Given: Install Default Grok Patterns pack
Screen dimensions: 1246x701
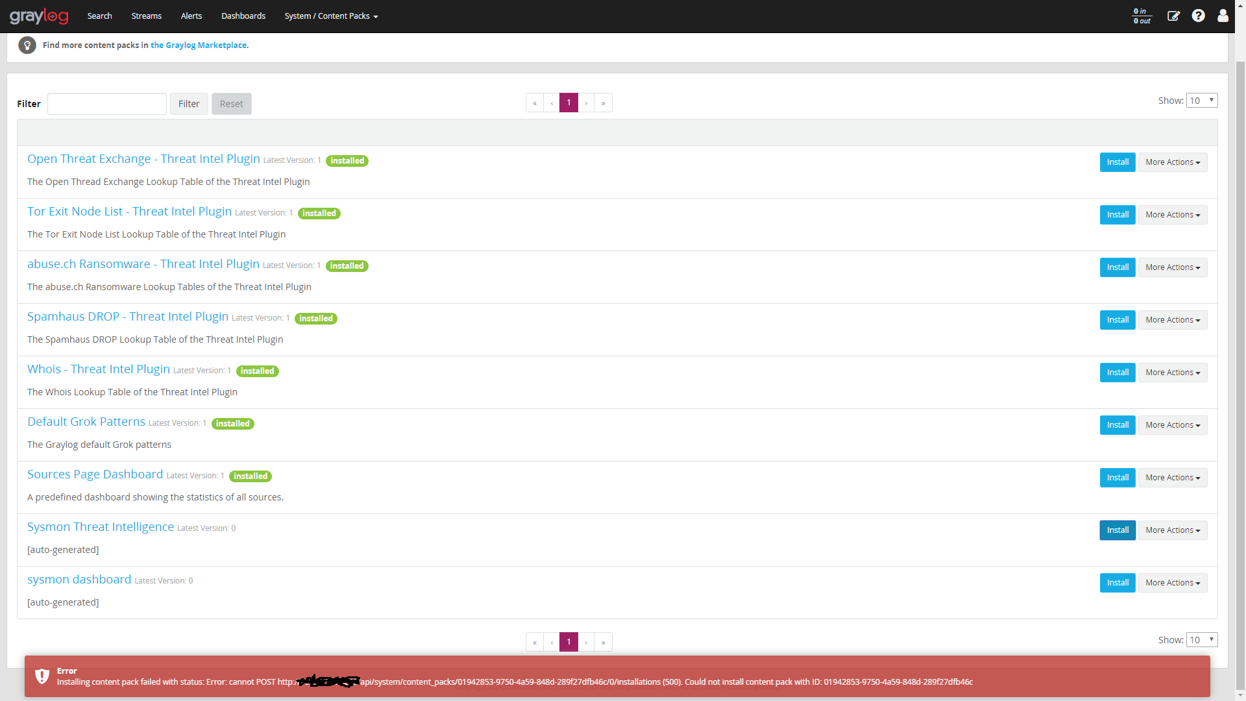Looking at the screenshot, I should pyautogui.click(x=1118, y=425).
